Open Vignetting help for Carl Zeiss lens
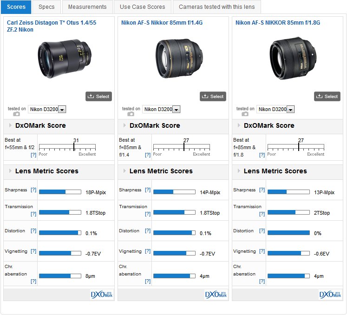The image size is (347, 315). (x=33, y=251)
